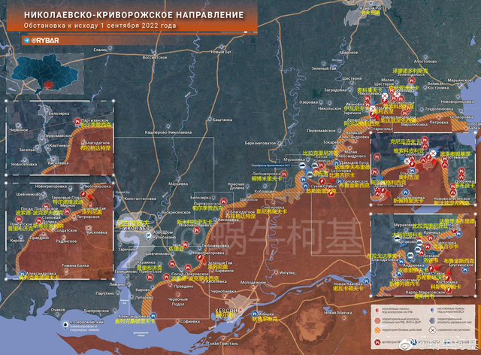Click the Томина Балка label in the inset
The width and height of the screenshot is (481, 355).
point(75,265)
